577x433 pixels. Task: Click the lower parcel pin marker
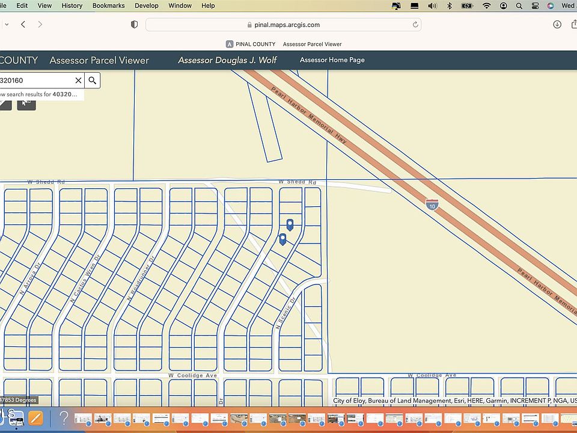click(x=282, y=239)
